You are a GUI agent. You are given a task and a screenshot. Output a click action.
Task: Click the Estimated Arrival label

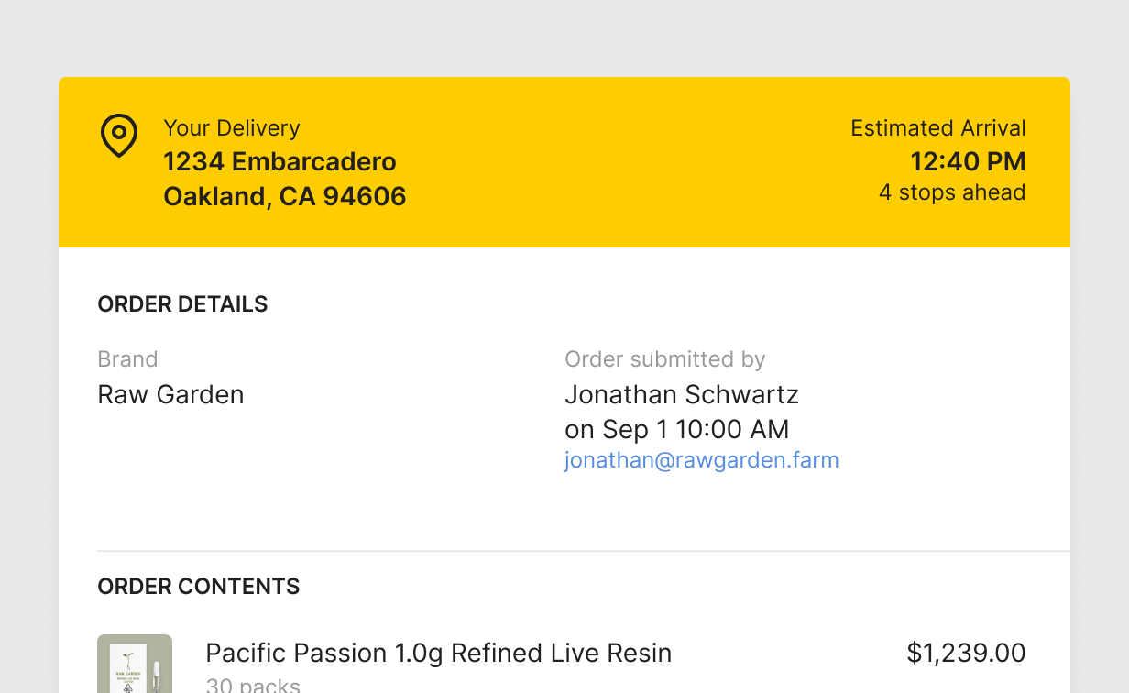937,128
